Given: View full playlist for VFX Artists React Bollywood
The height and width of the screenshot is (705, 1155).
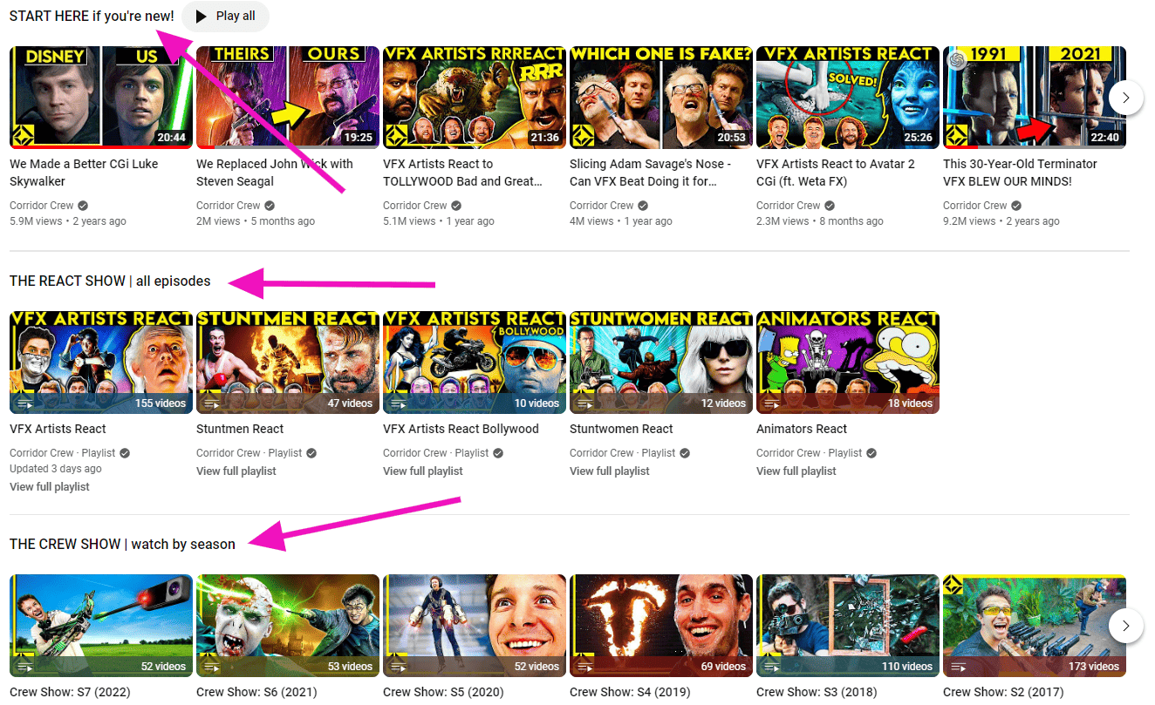Looking at the screenshot, I should tap(423, 471).
